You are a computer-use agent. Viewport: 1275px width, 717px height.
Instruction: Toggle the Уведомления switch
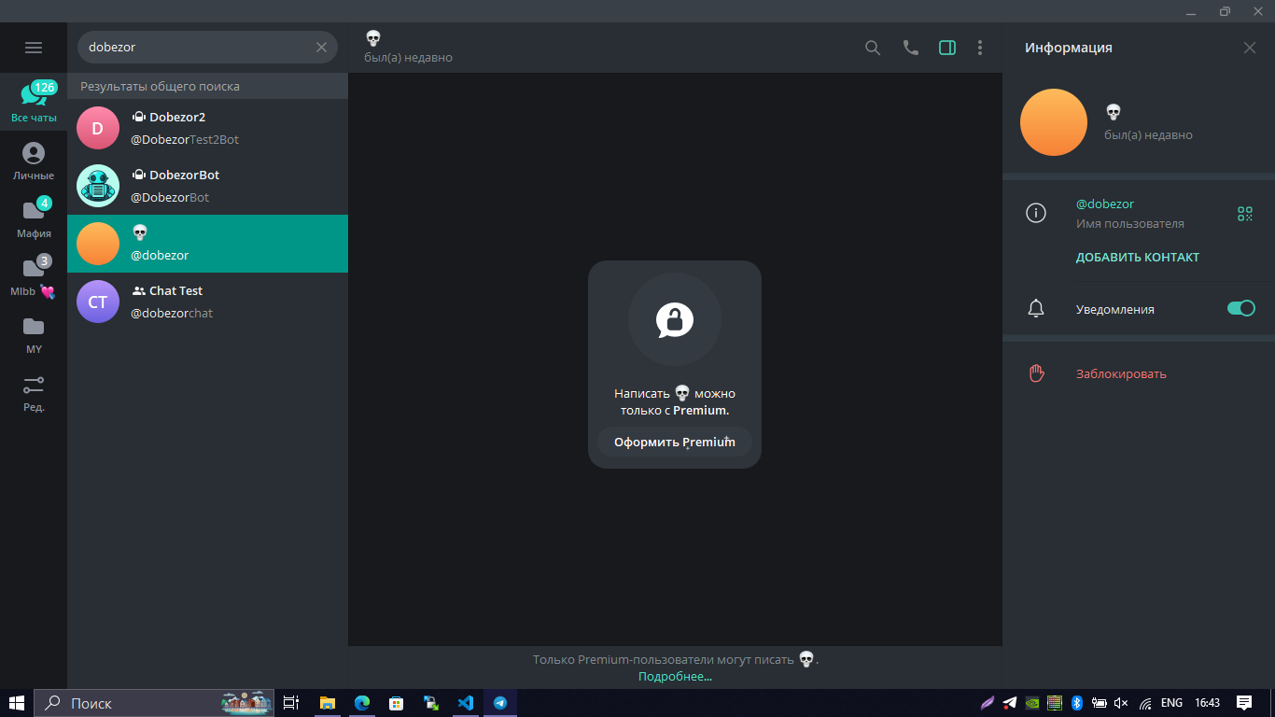point(1241,309)
